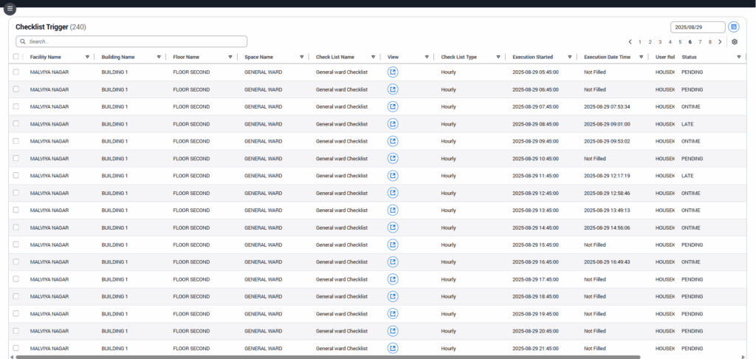Click the 2025/08/29 date field

pos(698,27)
